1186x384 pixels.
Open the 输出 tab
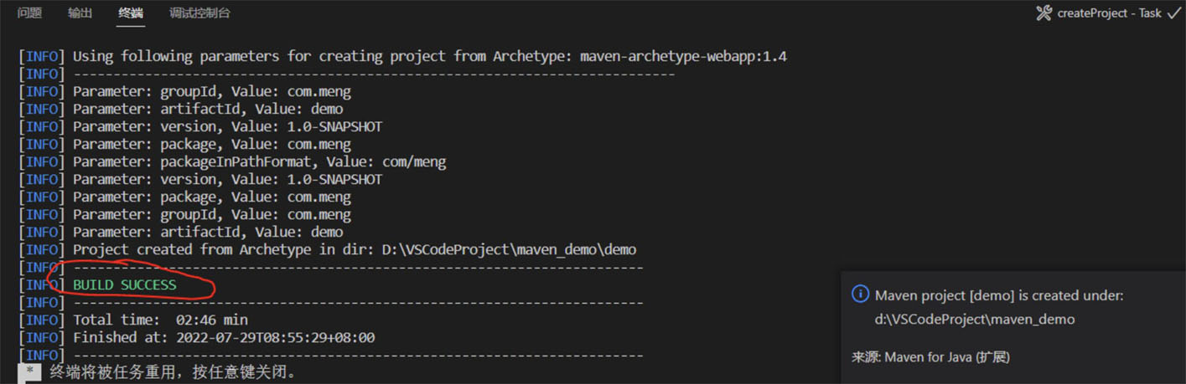click(x=80, y=13)
